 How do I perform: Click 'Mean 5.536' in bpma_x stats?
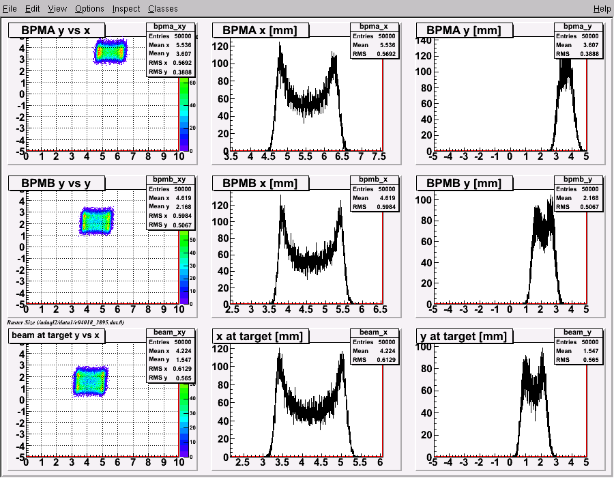(374, 45)
